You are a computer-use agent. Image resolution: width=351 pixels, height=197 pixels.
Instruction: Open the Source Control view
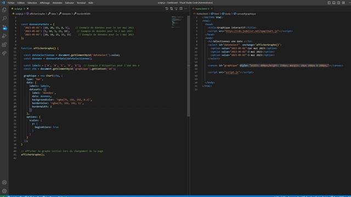click(x=4, y=27)
